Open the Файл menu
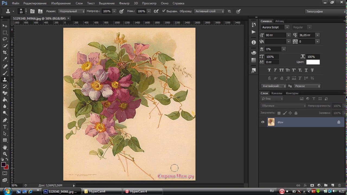This screenshot has width=347, height=195. 15,3
